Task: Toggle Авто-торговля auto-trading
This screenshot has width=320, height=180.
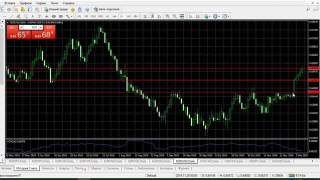Action: point(106,9)
